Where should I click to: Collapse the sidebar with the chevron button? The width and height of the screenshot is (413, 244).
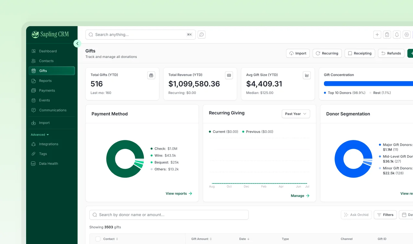[77, 43]
